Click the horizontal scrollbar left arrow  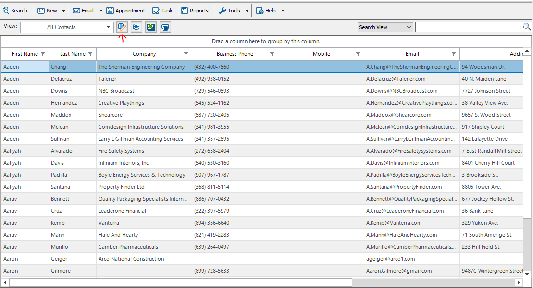(x=5, y=283)
